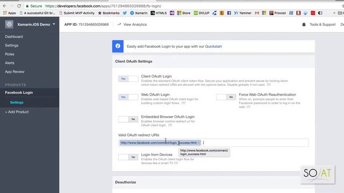344x193 pixels.
Task: Open the HTML5 bookmark
Action: tap(159, 13)
